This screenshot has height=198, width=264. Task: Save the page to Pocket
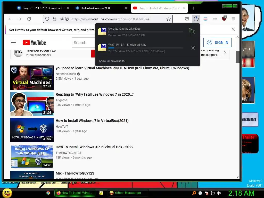click(187, 19)
